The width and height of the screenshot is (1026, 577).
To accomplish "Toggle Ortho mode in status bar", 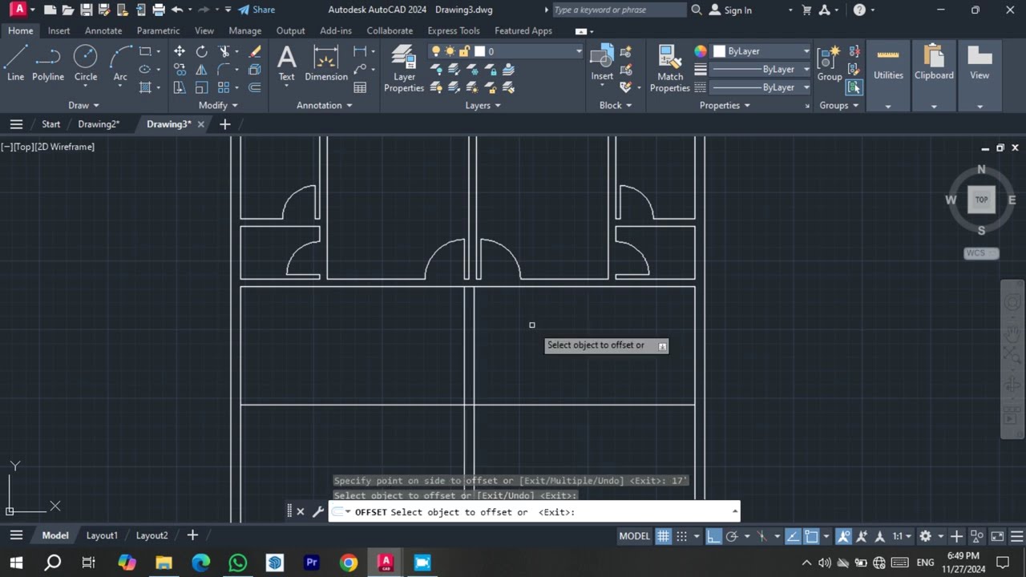I will [x=713, y=536].
